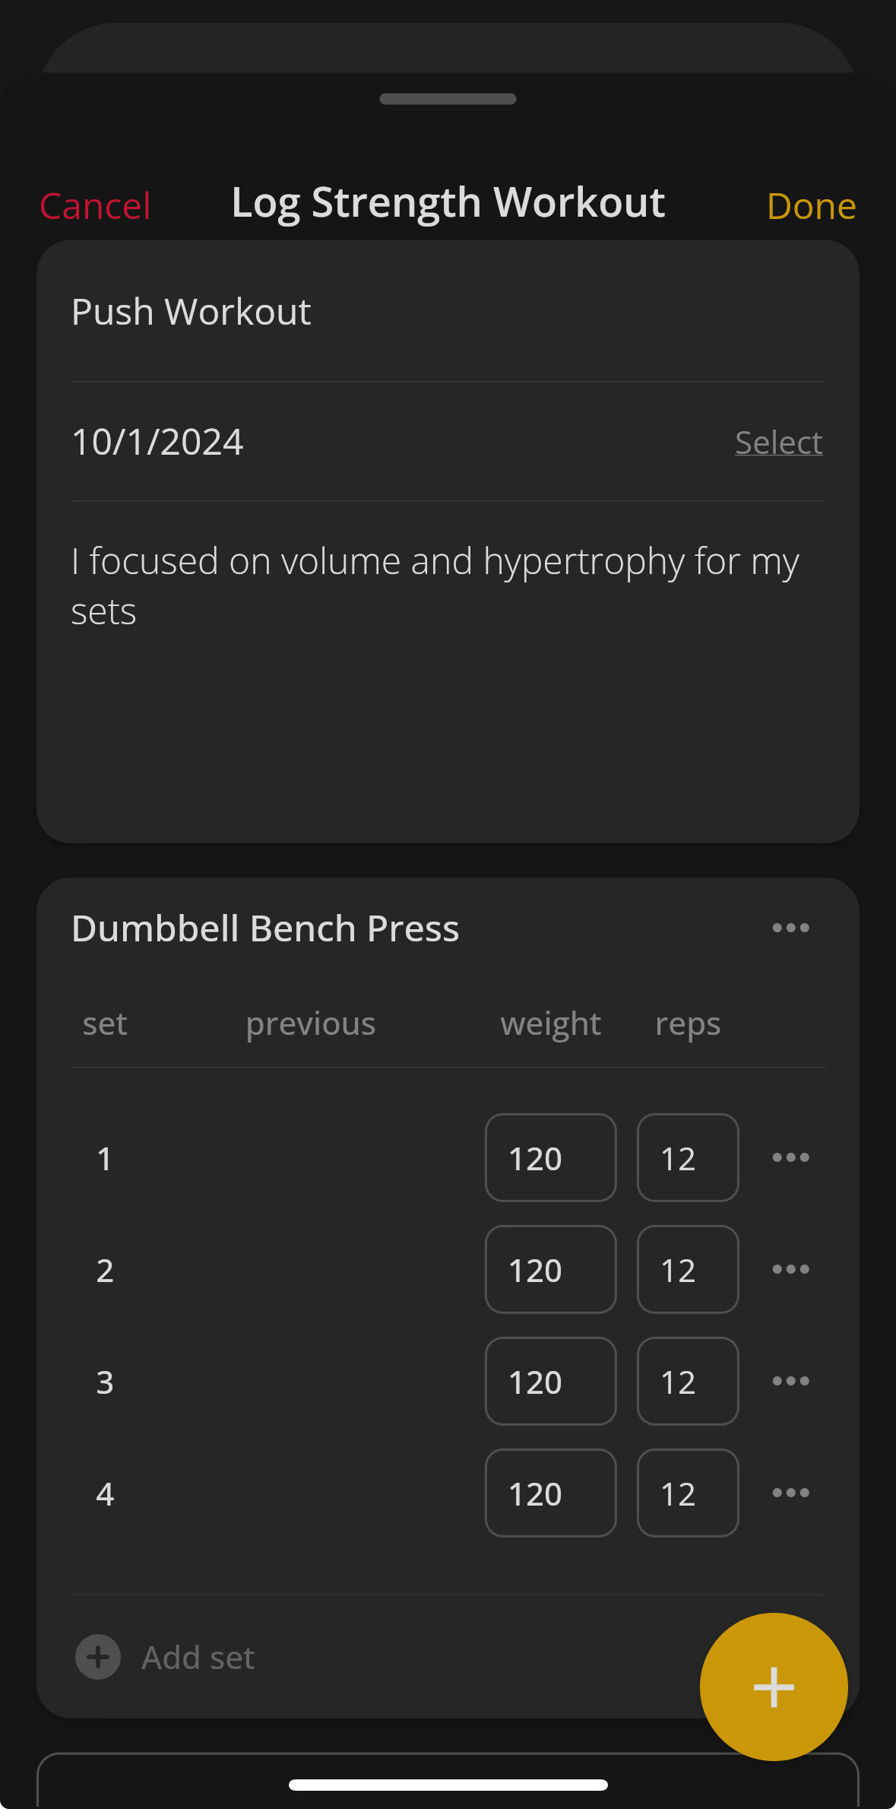Open Dumbbell Bench Press exercise options menu

point(790,928)
